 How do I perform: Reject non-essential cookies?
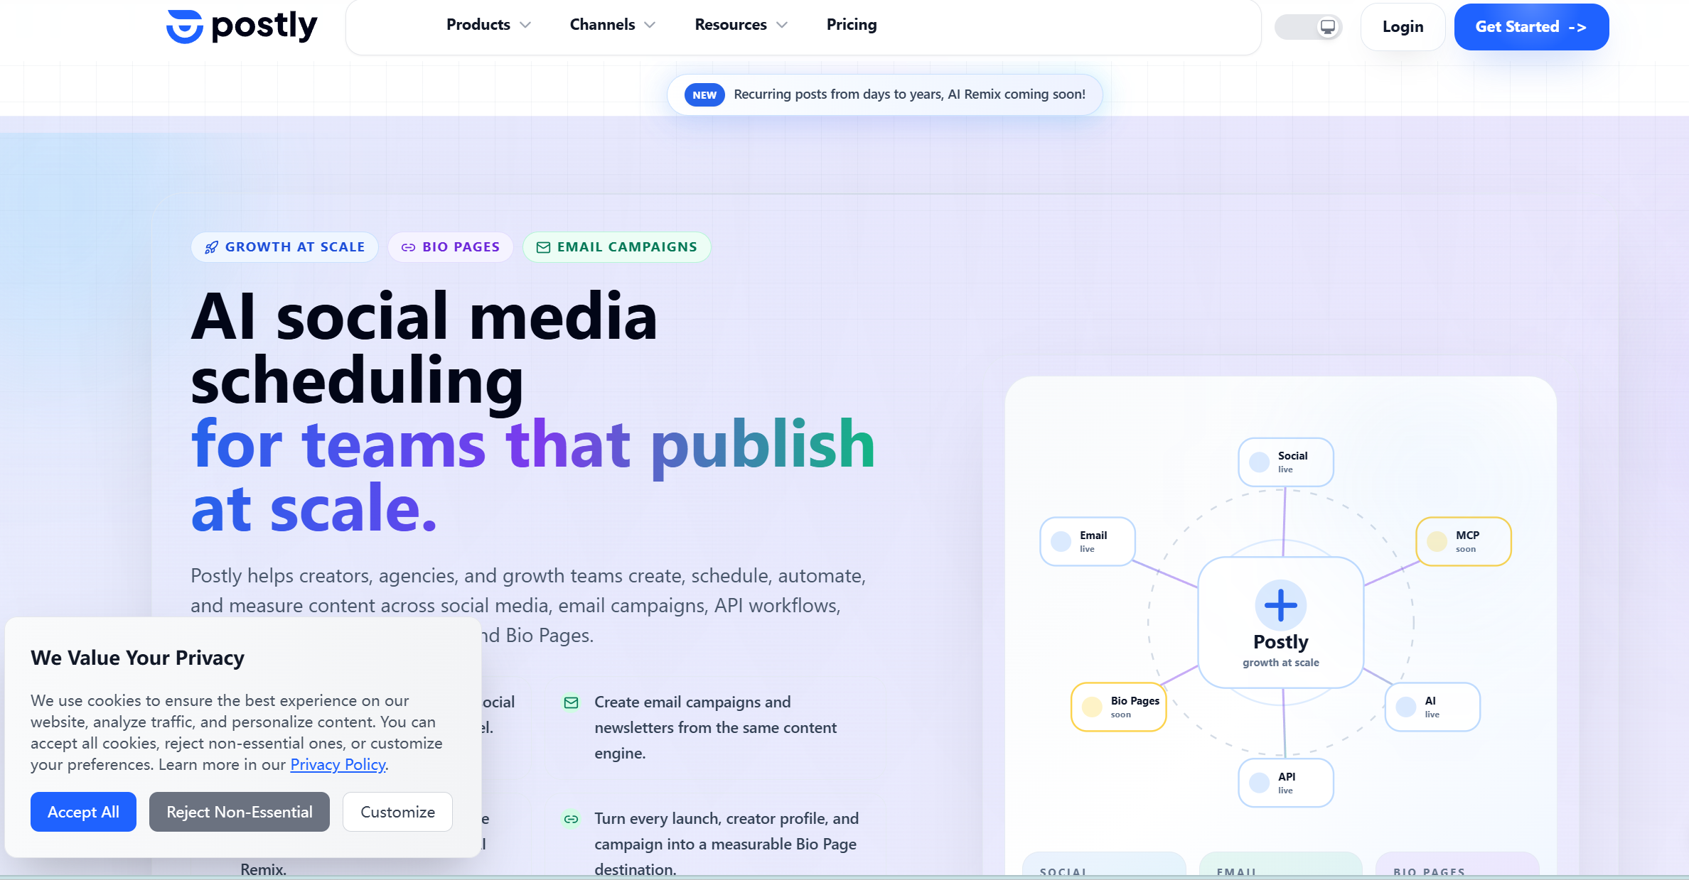coord(240,812)
